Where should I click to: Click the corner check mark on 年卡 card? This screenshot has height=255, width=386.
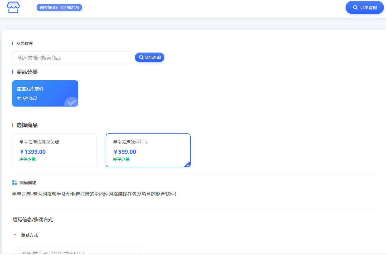pyautogui.click(x=188, y=165)
